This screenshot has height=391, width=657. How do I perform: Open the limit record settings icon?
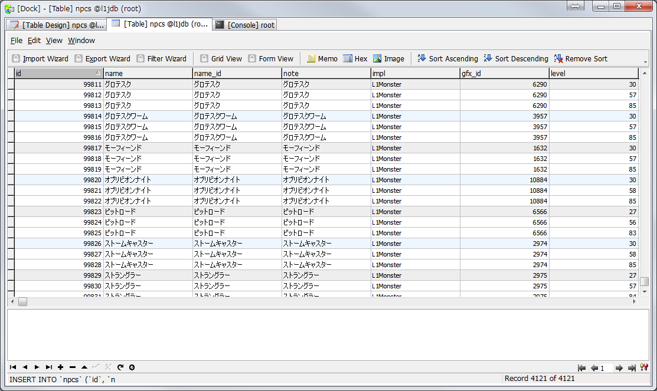click(x=644, y=367)
